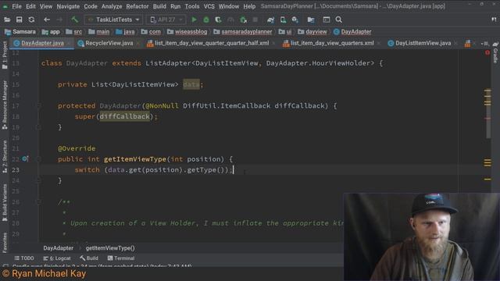Click wiseassblog breadcrumb folder

[x=187, y=32]
